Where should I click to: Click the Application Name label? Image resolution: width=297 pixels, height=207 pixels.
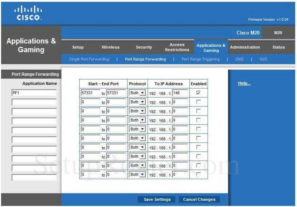(40, 83)
